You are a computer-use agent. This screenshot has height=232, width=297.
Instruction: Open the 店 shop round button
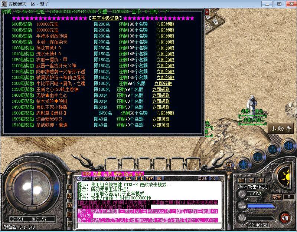(x=229, y=165)
